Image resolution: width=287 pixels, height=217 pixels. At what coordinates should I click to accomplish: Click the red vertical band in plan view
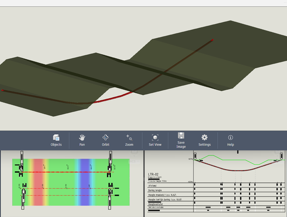tap(38, 182)
